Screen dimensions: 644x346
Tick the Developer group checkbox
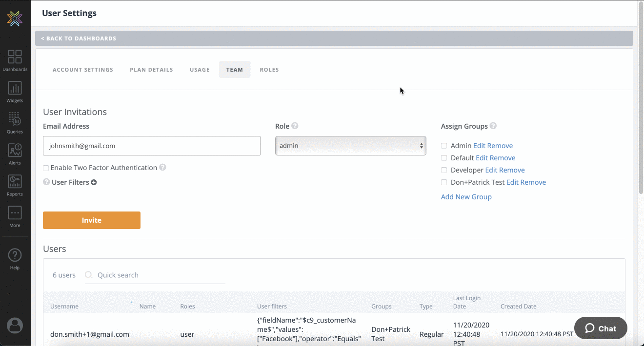444,170
